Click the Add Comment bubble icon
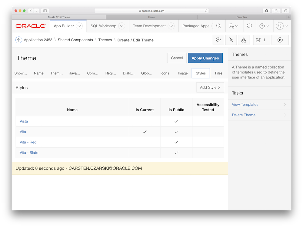 (218, 40)
